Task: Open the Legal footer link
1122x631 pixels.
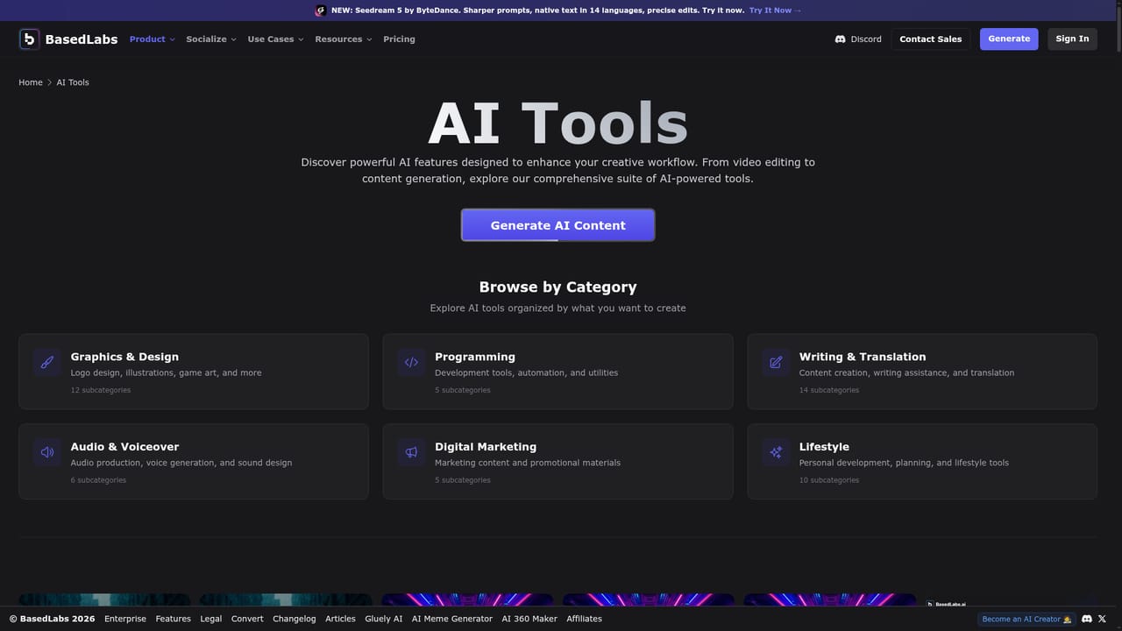Action: click(x=211, y=619)
